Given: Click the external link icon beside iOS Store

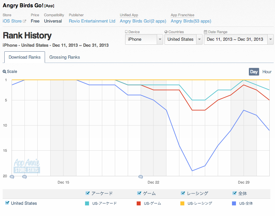Looking at the screenshot, I should (24, 21).
